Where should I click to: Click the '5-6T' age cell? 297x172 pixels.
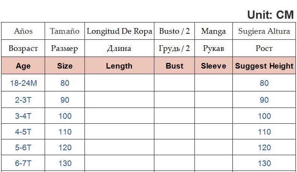coord(23,148)
